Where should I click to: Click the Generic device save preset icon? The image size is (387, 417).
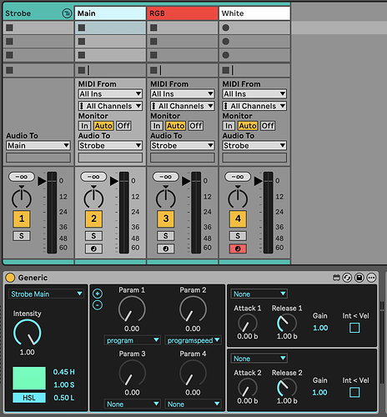tap(359, 278)
